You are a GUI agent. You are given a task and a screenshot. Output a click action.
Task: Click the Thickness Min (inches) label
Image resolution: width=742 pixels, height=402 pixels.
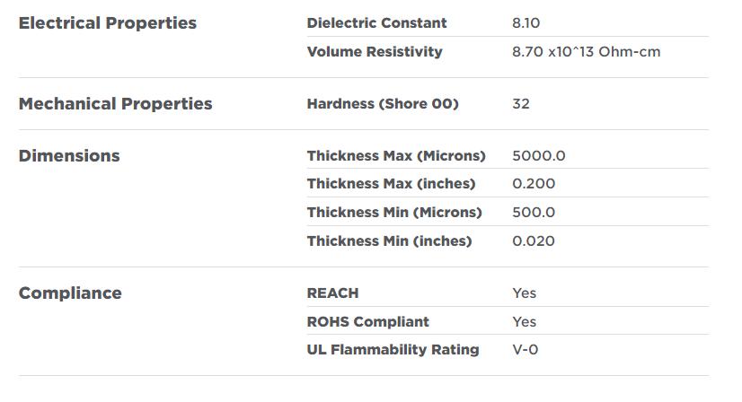389,240
